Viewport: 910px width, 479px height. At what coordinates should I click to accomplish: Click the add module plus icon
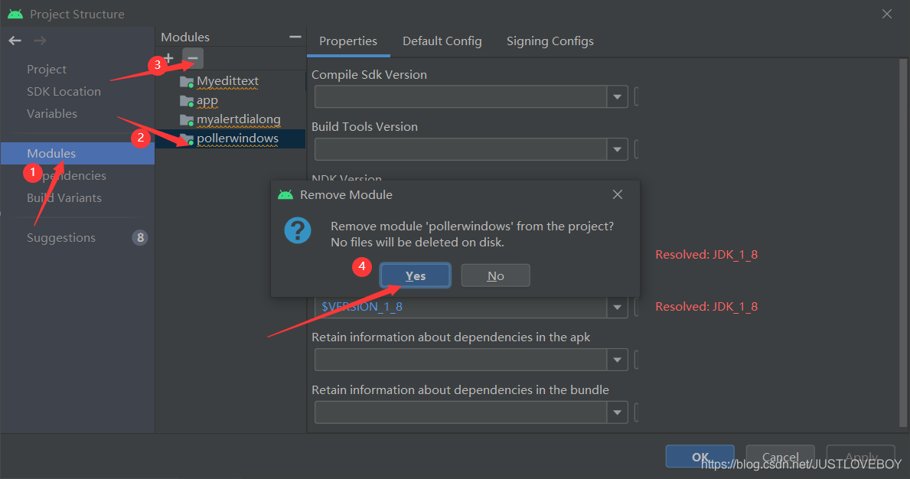point(168,57)
